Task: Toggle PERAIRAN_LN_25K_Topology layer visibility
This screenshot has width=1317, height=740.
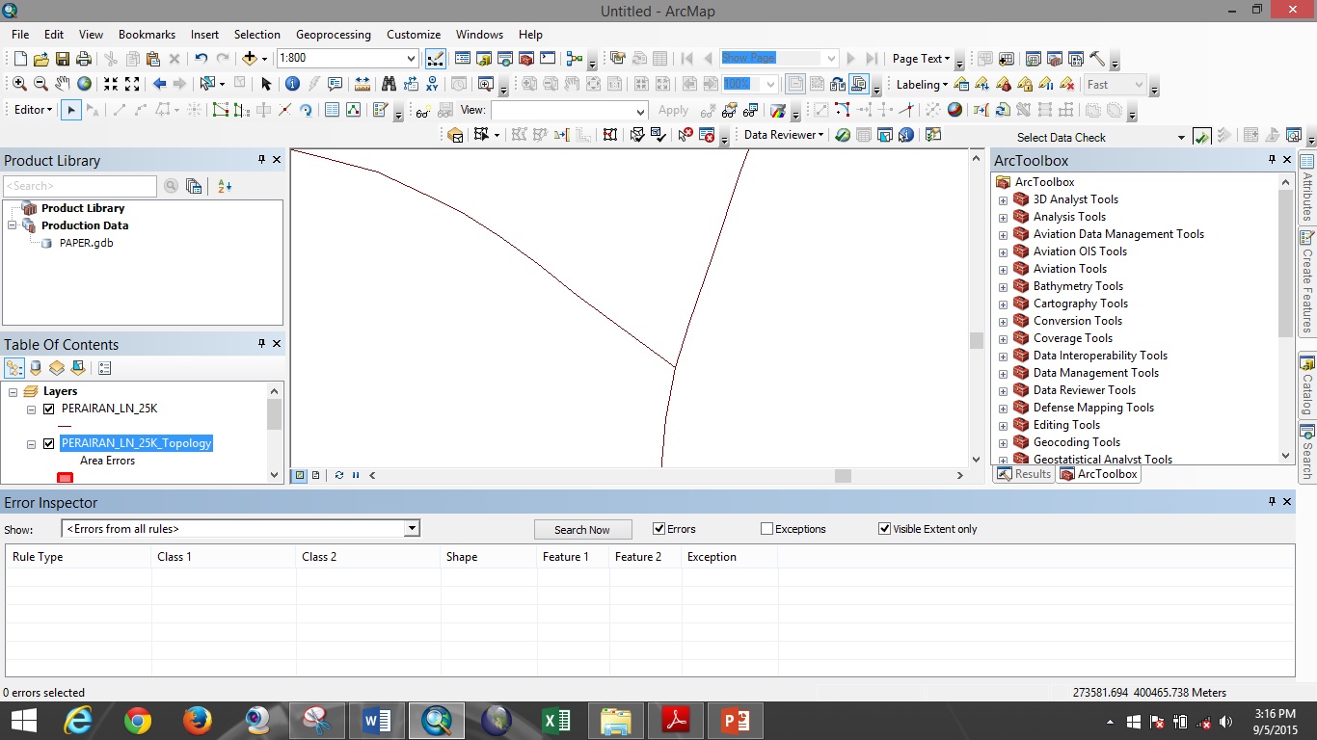Action: tap(49, 443)
